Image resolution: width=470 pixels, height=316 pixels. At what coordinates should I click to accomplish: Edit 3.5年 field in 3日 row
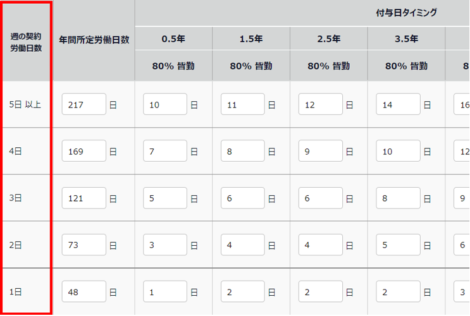point(399,198)
